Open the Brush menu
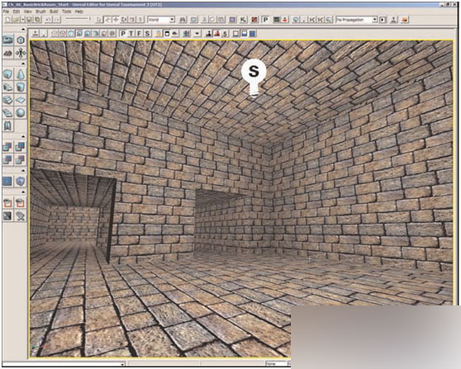 [x=40, y=12]
